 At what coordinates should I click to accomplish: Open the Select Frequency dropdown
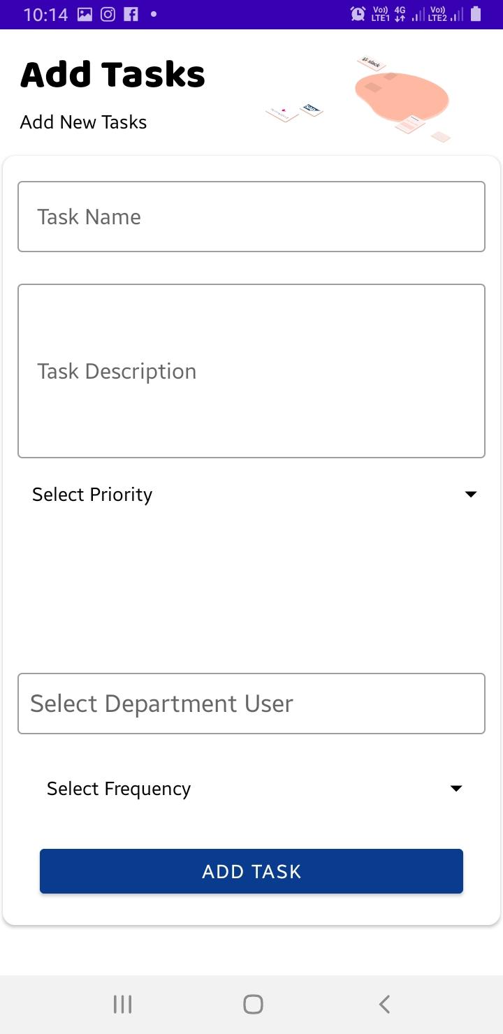click(251, 789)
